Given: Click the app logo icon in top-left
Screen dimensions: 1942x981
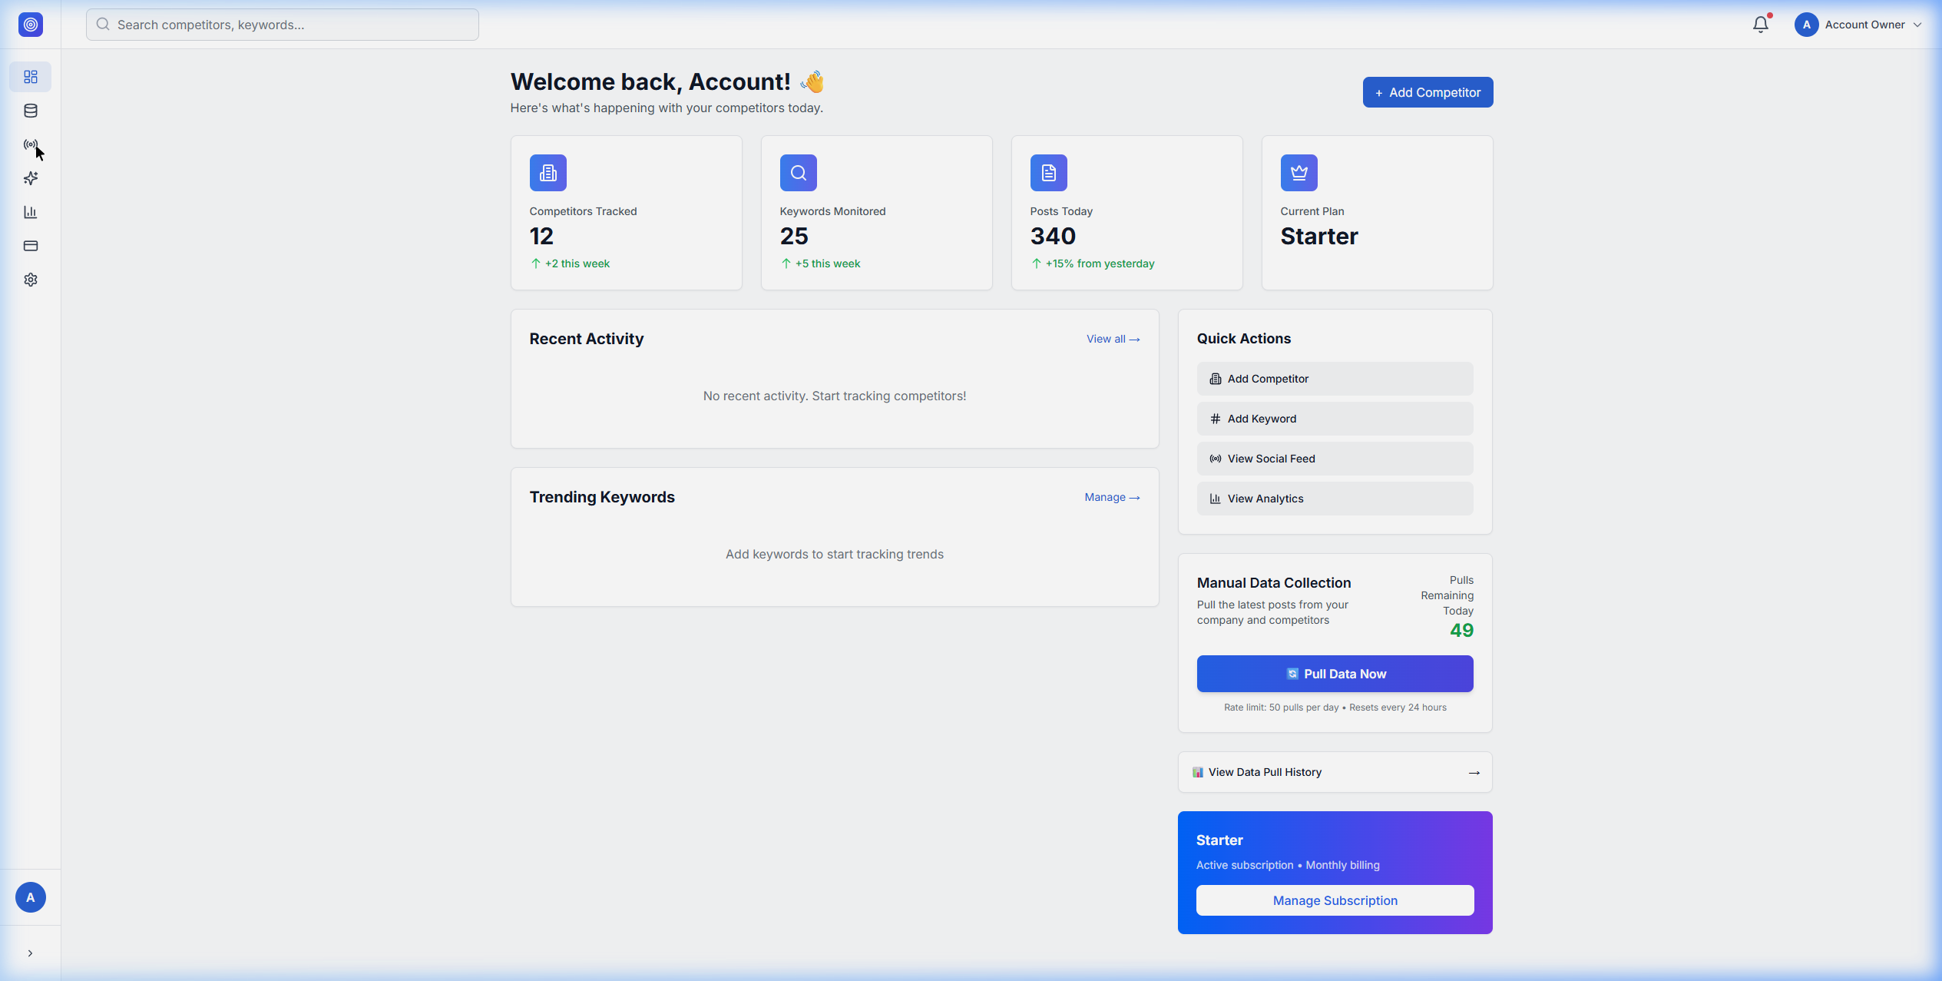Looking at the screenshot, I should [31, 25].
